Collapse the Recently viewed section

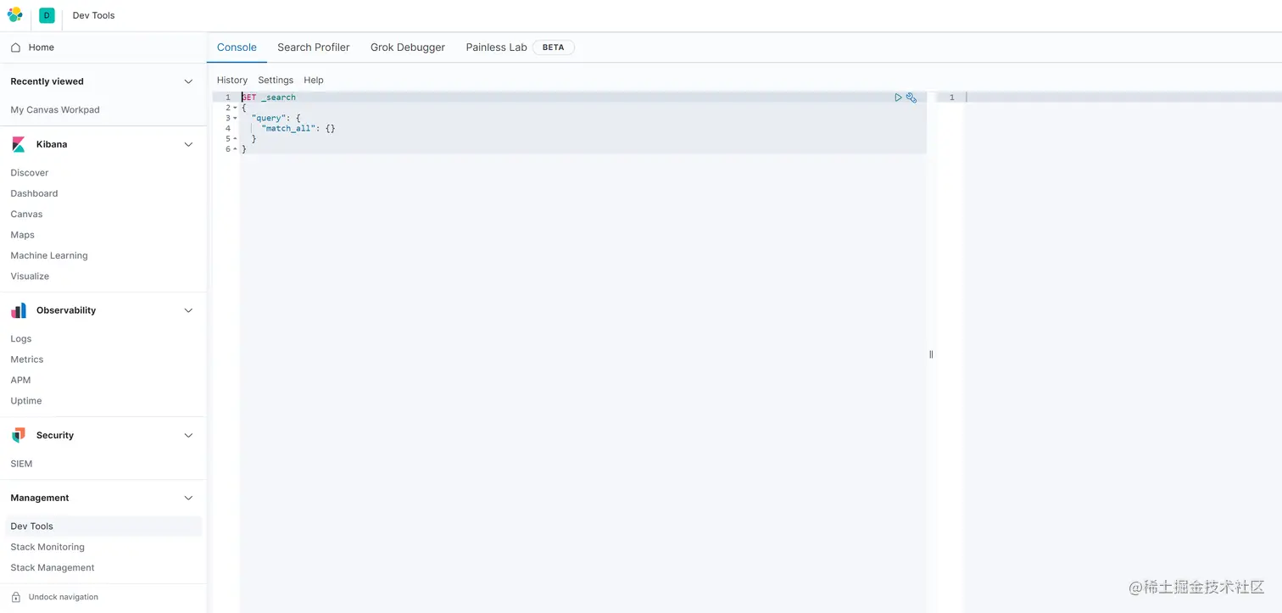pyautogui.click(x=188, y=81)
